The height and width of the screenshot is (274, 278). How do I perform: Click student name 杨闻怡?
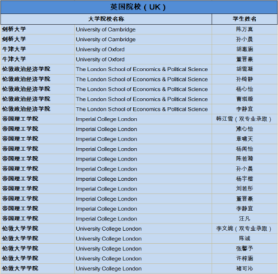[x=244, y=149]
